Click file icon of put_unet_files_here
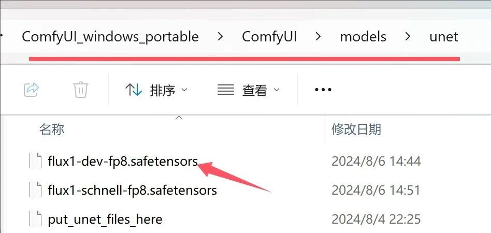The width and height of the screenshot is (491, 233). (x=35, y=219)
